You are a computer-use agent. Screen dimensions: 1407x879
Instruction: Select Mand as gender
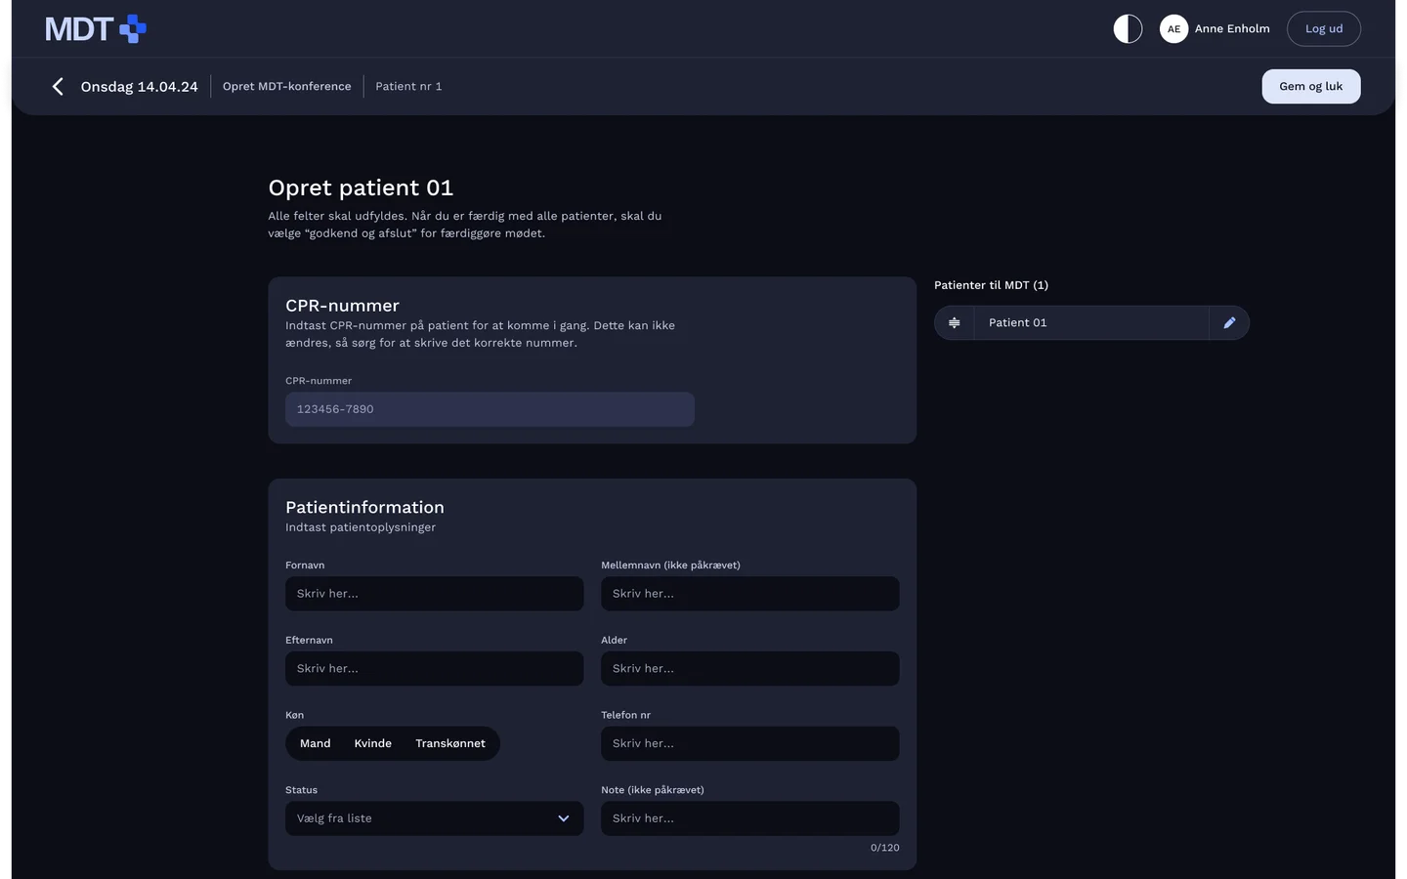pyautogui.click(x=316, y=744)
